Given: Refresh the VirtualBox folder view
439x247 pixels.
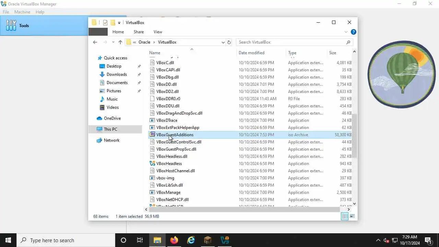Looking at the screenshot, I should tap(229, 42).
